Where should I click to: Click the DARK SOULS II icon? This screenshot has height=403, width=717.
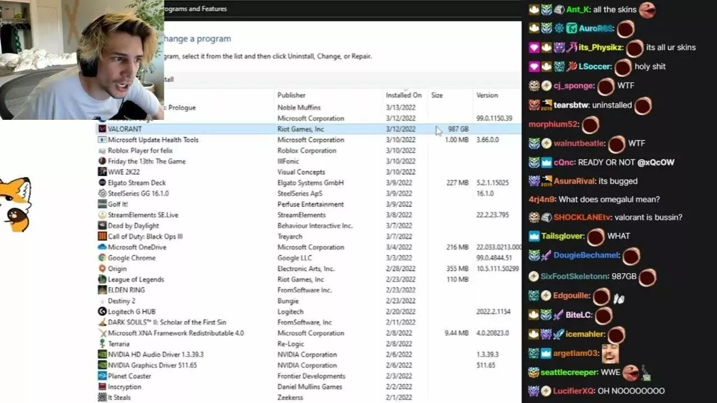(102, 322)
